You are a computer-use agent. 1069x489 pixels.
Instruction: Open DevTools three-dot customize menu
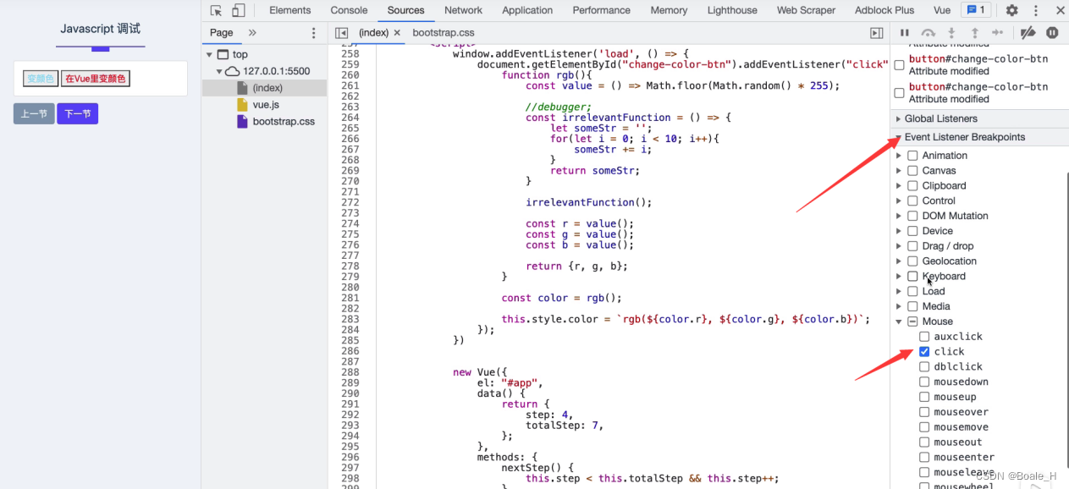1036,10
